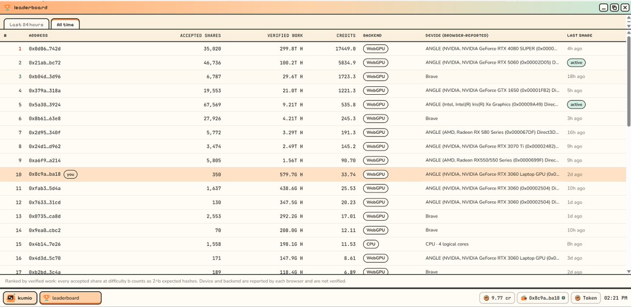This screenshot has height=307, width=631.
Task: Click the WebGPU badge in the 0xb04d…3d96 row
Action: click(375, 76)
